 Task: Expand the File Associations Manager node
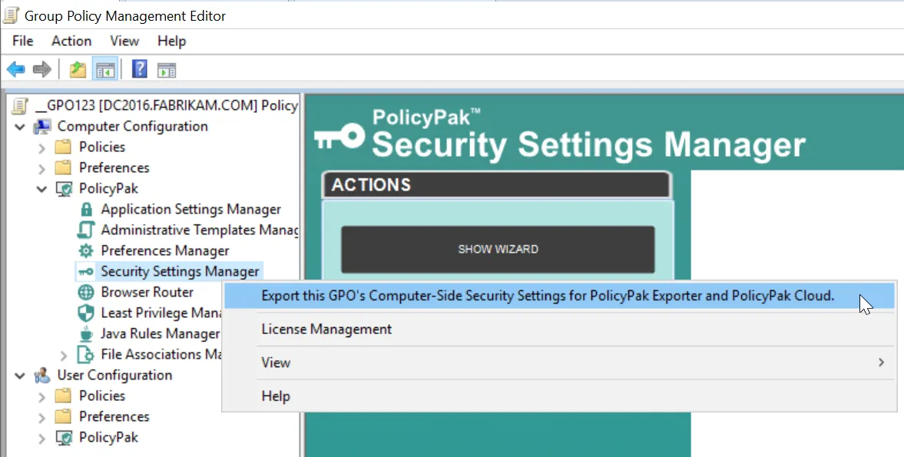pos(64,355)
